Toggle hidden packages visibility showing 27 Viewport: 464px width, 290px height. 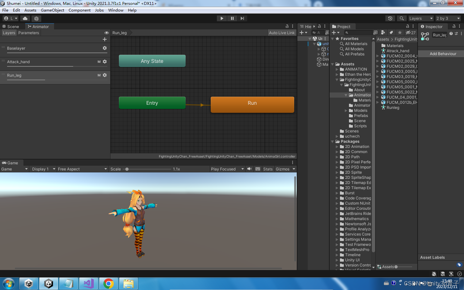coord(411,33)
